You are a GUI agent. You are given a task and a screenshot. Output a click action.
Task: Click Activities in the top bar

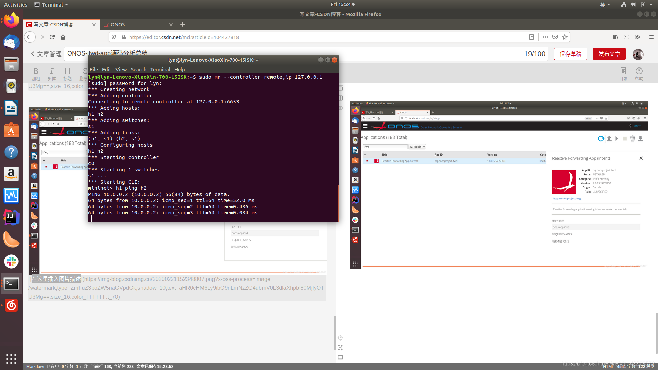point(16,4)
